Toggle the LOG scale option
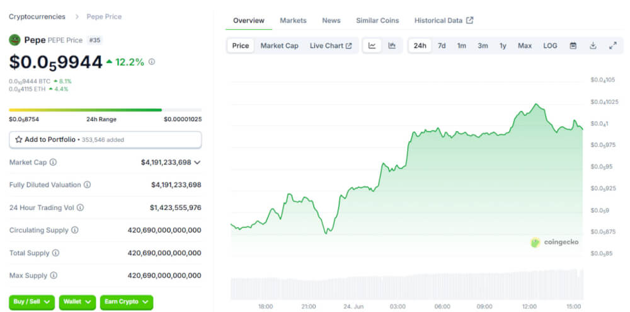The height and width of the screenshot is (312, 630). [x=550, y=45]
